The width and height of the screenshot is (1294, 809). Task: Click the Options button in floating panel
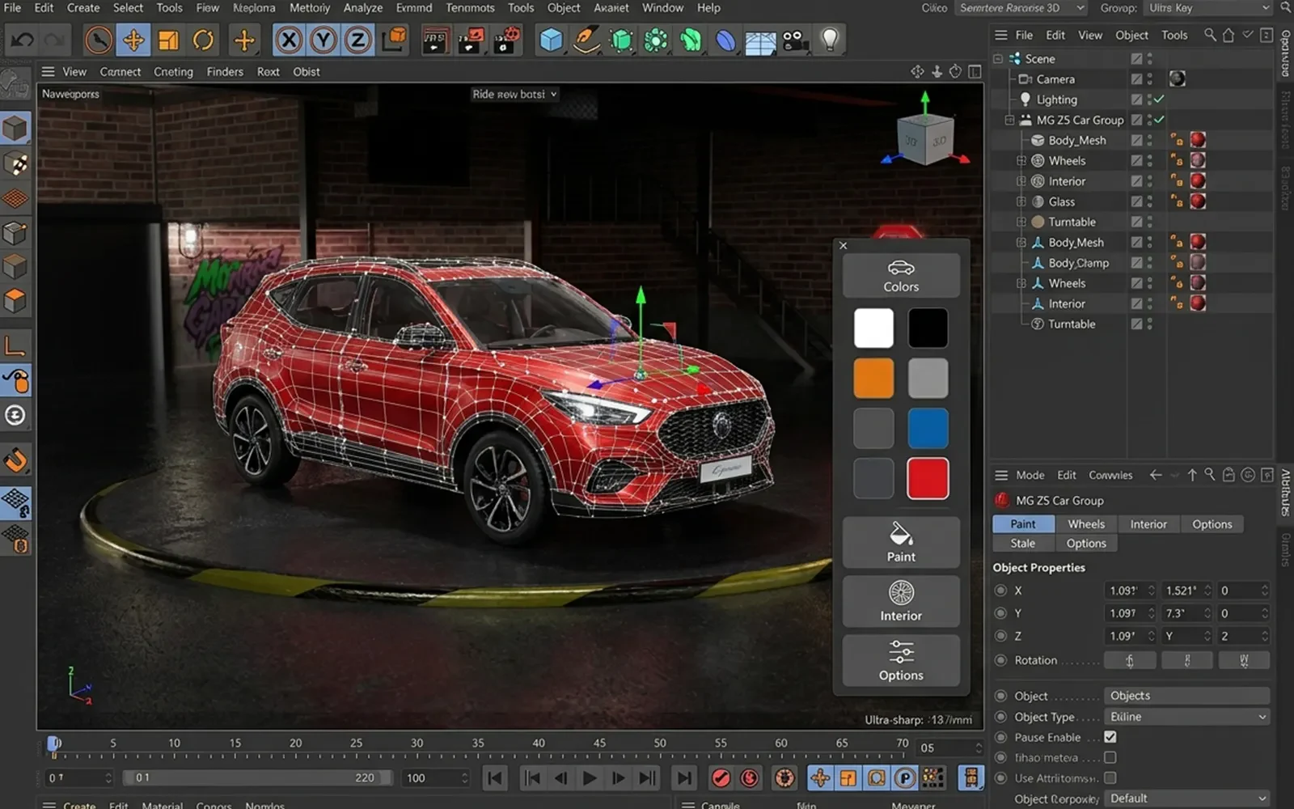click(x=901, y=661)
